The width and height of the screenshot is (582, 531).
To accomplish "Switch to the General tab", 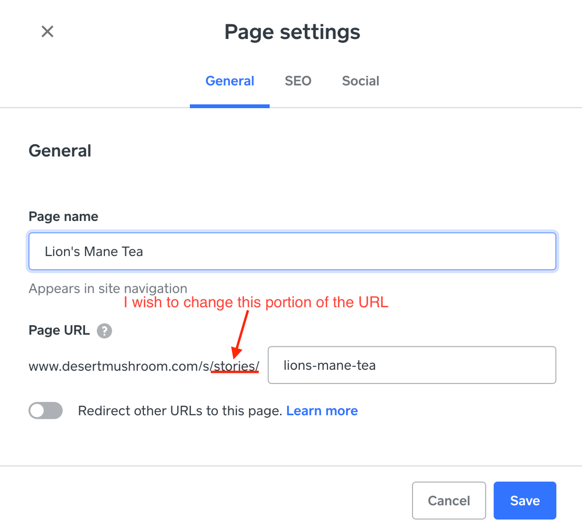I will (230, 81).
